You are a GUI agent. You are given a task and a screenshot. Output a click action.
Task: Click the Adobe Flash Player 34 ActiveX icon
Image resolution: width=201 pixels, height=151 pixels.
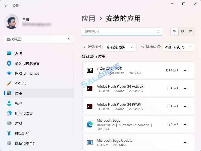pos(89,88)
